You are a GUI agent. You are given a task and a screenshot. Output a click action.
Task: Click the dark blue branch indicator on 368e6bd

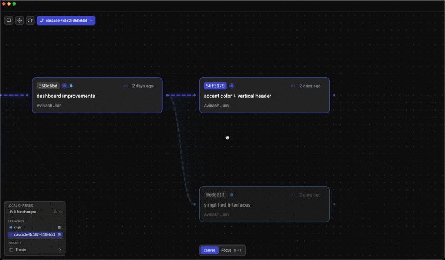point(65,86)
